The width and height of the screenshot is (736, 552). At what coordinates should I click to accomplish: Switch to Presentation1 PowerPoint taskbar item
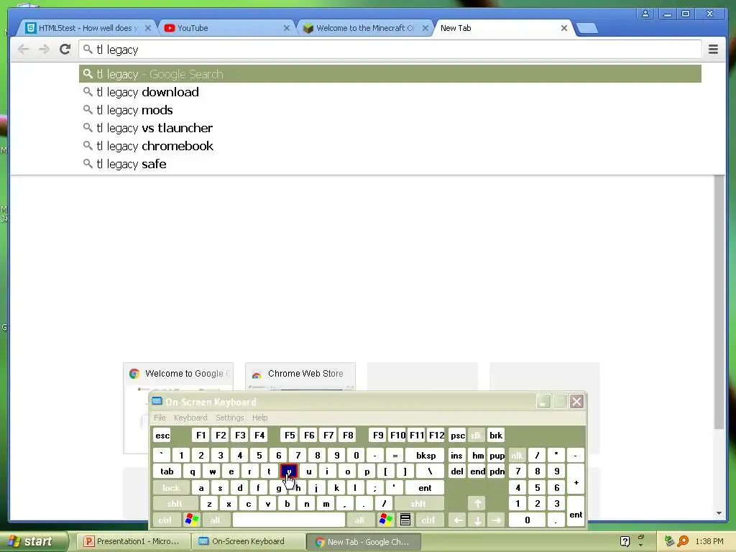[132, 541]
